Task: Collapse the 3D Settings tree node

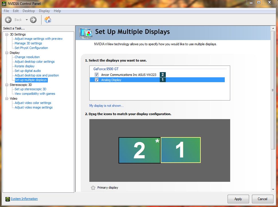Action: tap(7, 34)
